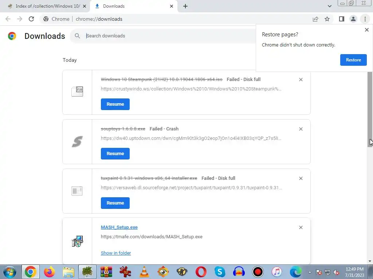The width and height of the screenshot is (373, 279).
Task: Open the red record-button app in taskbar
Action: (x=258, y=272)
